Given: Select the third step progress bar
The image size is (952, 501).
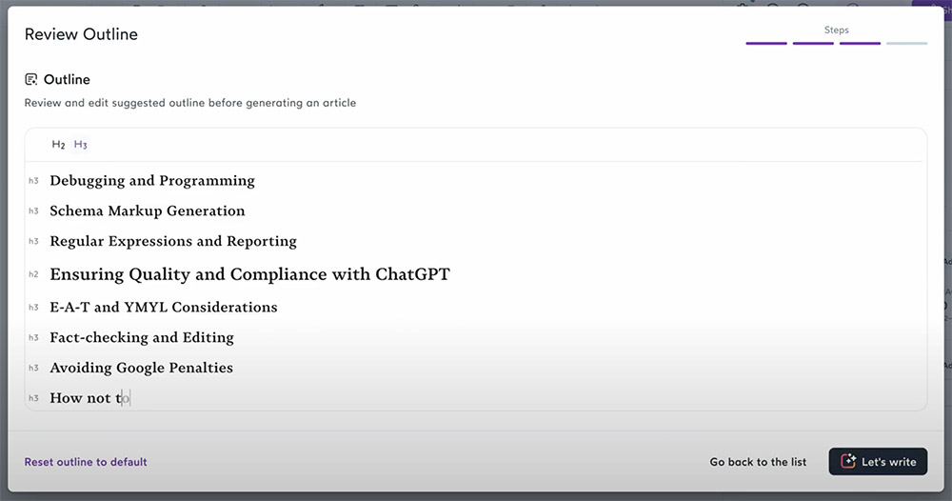Looking at the screenshot, I should click(860, 43).
